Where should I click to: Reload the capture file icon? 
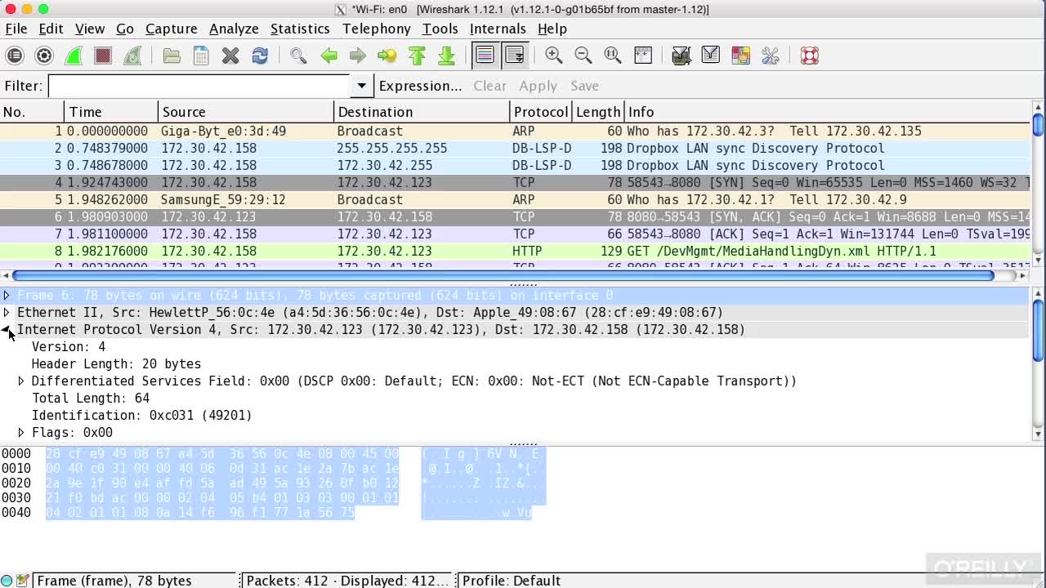tap(260, 56)
